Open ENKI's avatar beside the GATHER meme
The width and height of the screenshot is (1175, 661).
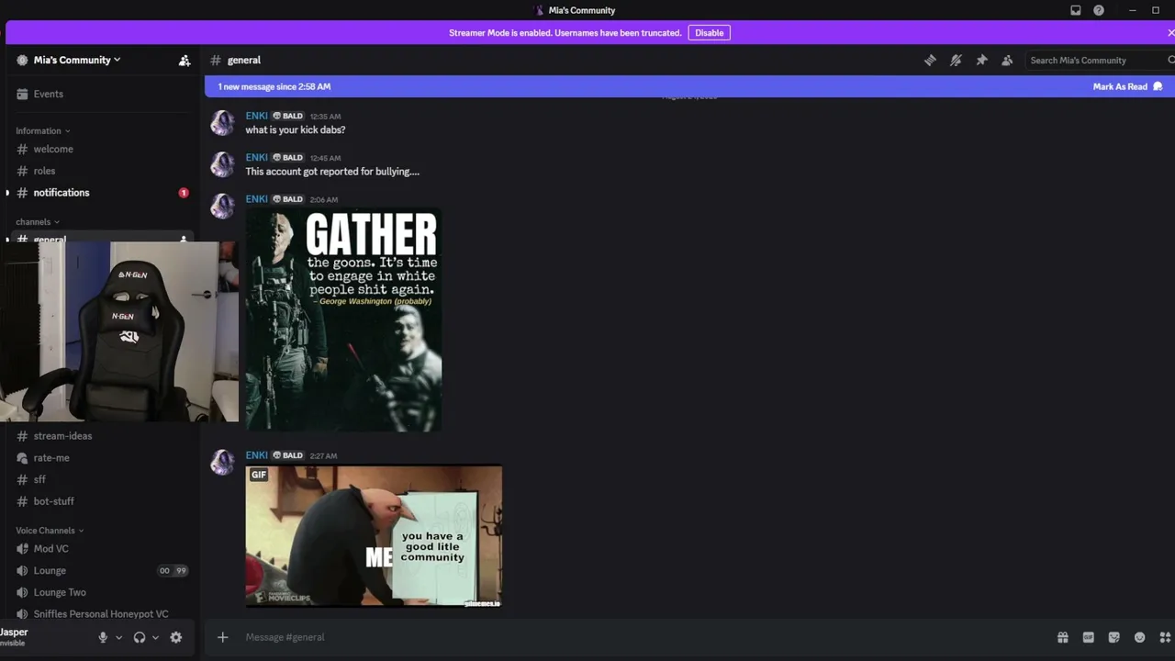(x=222, y=206)
